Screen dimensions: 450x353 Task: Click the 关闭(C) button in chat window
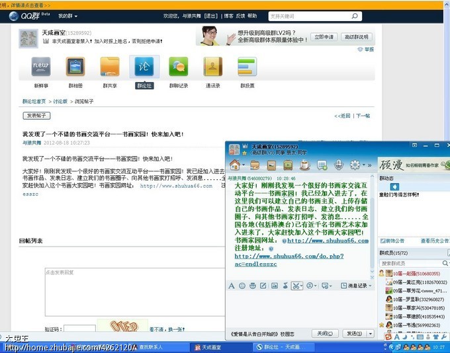tap(325, 334)
